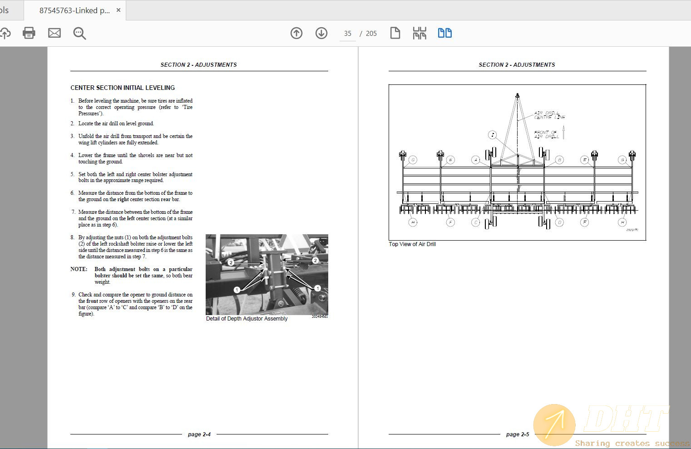This screenshot has width=691, height=449.
Task: Open the multi-page thumbnail view icon
Action: (420, 33)
